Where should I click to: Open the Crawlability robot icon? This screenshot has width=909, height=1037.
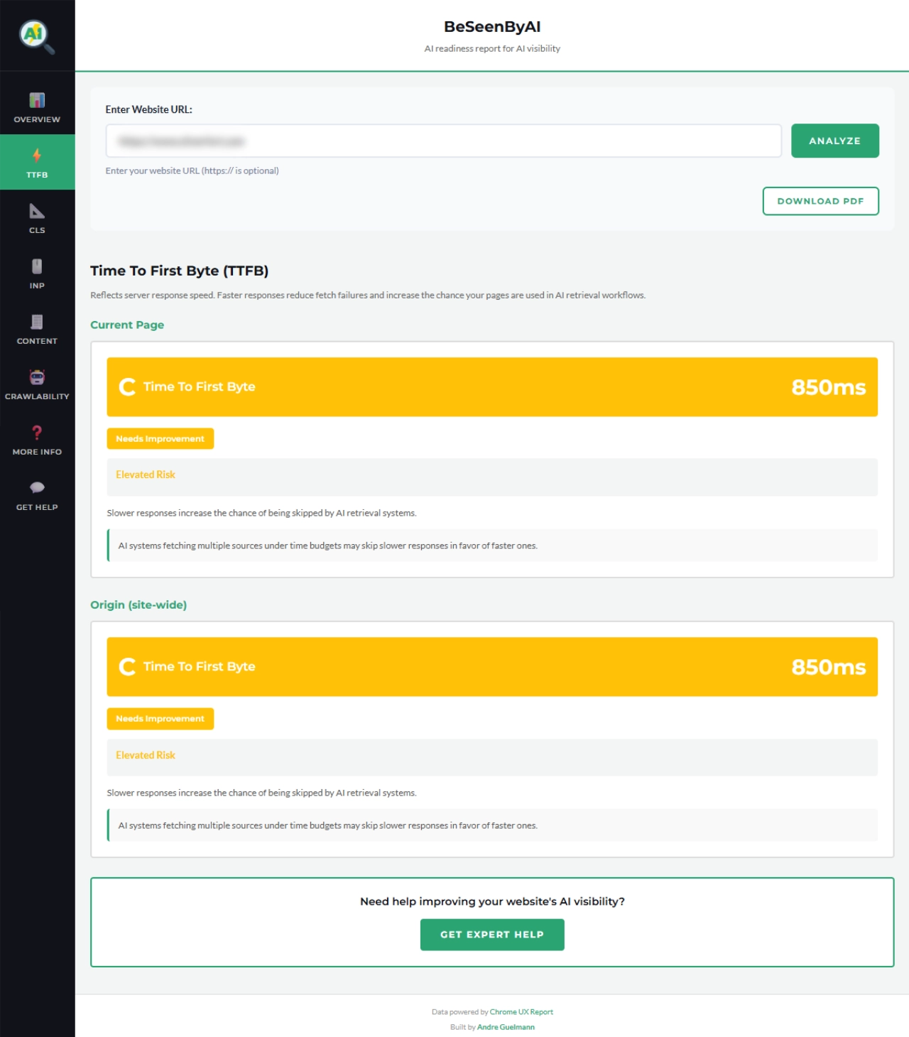point(36,377)
